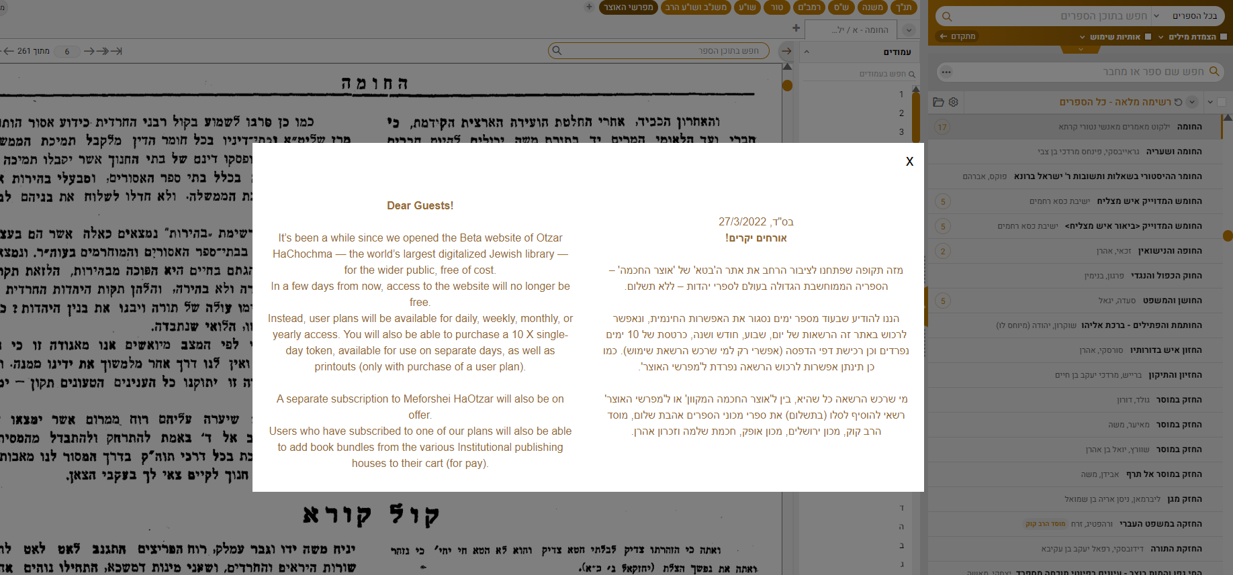The image size is (1233, 575).
Task: Select the מפרשי האוצר category pill
Action: coord(628,7)
